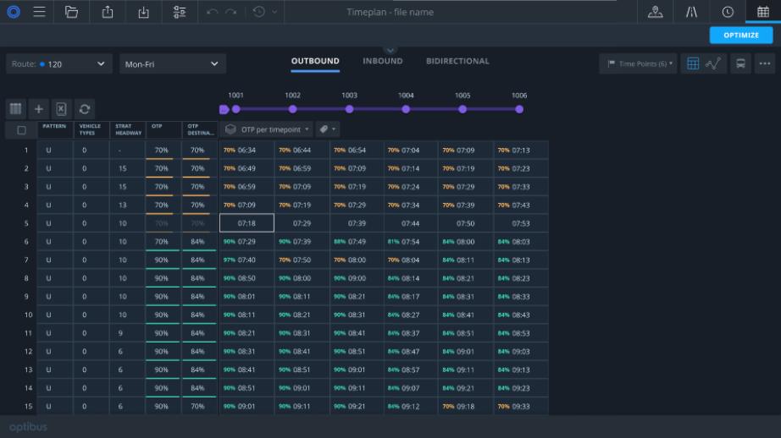Screen dimensions: 781x438
Task: Expand the Mon-Fri day selector
Action: click(172, 64)
